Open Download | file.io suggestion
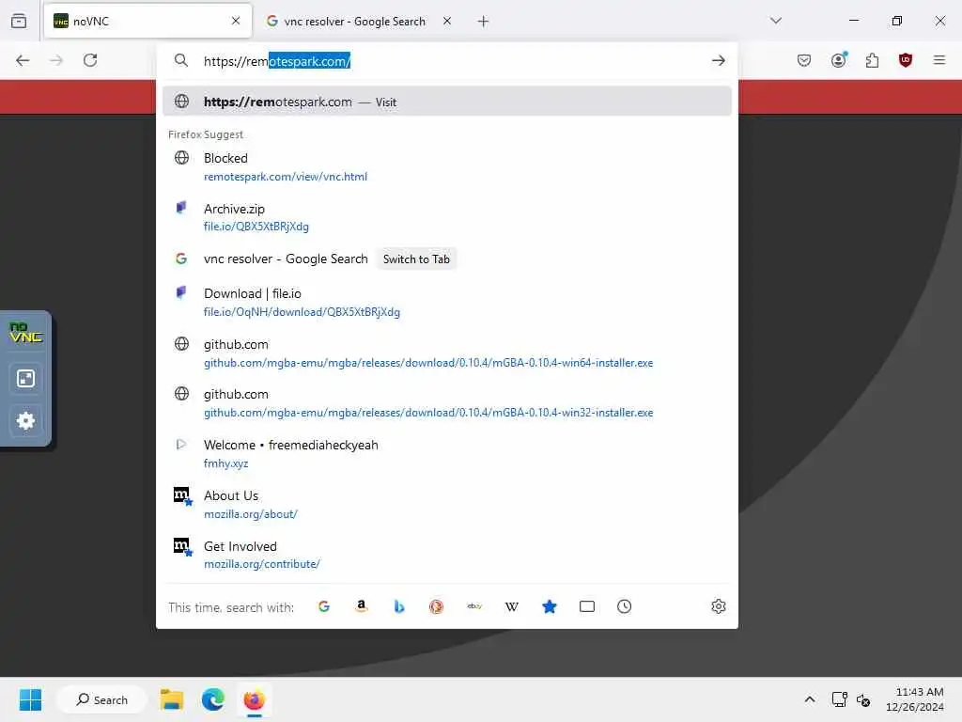The image size is (962, 722). (x=446, y=302)
